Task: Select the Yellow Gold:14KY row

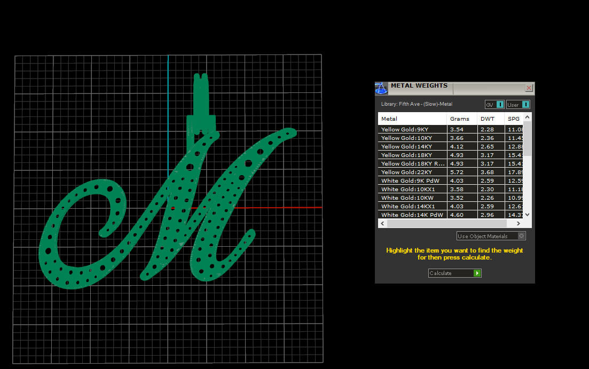Action: coord(412,146)
